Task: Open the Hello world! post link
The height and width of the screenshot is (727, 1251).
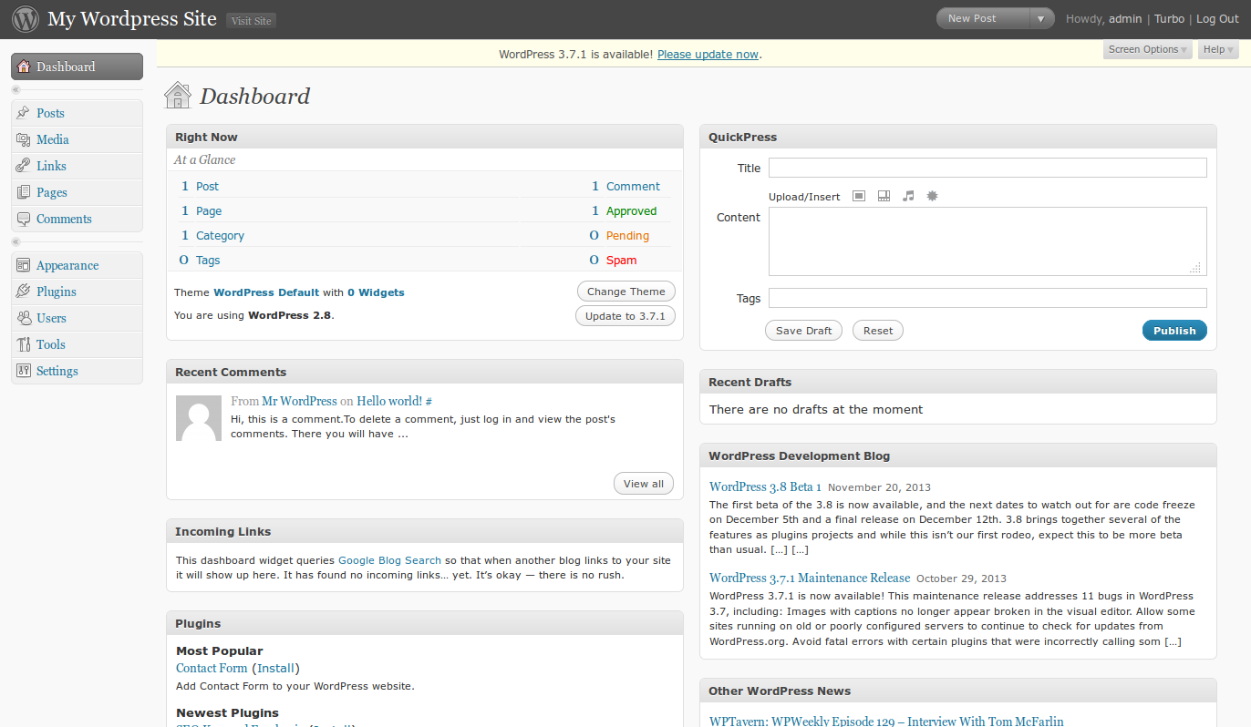Action: (389, 401)
